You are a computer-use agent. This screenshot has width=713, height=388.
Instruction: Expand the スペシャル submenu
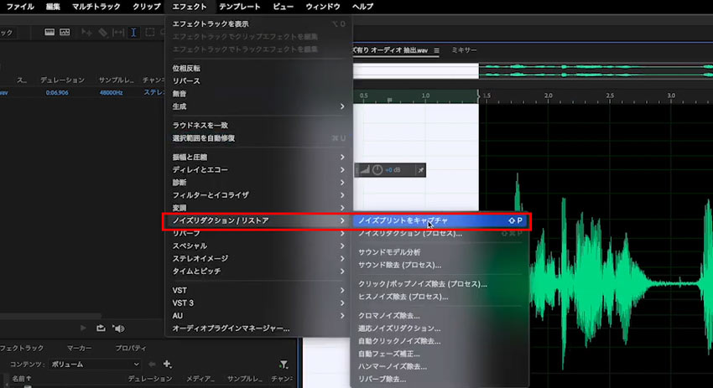(x=258, y=246)
